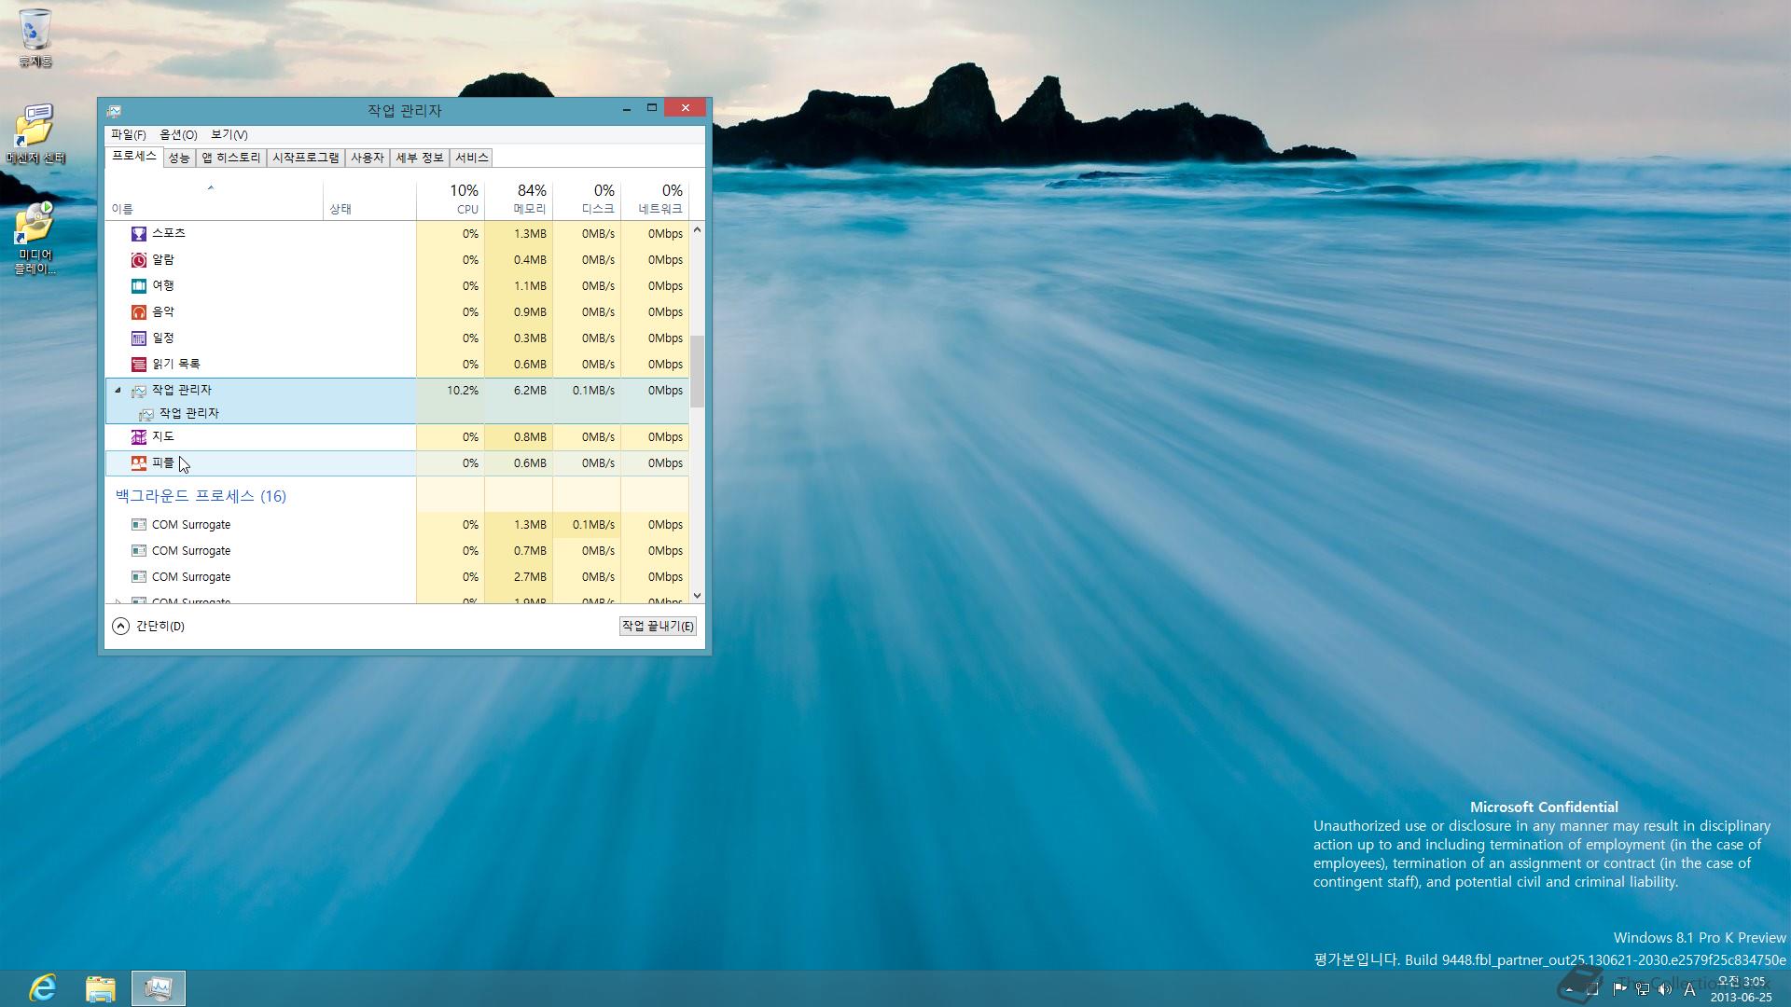Switch to the 성능 tab

pyautogui.click(x=179, y=159)
